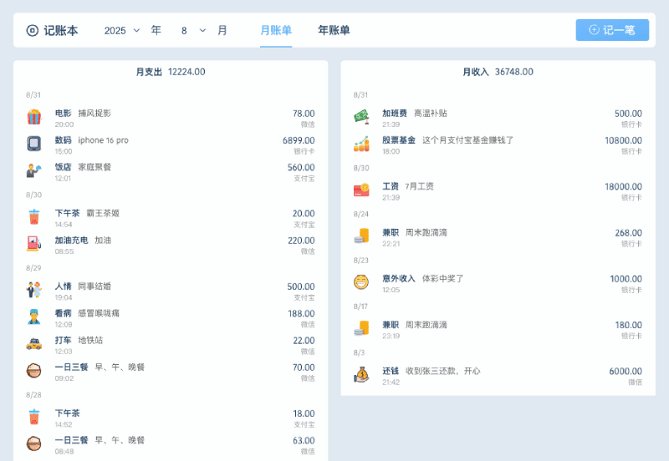The height and width of the screenshot is (461, 669).
Task: Click the 股票基金 chart icon
Action: [x=361, y=144]
